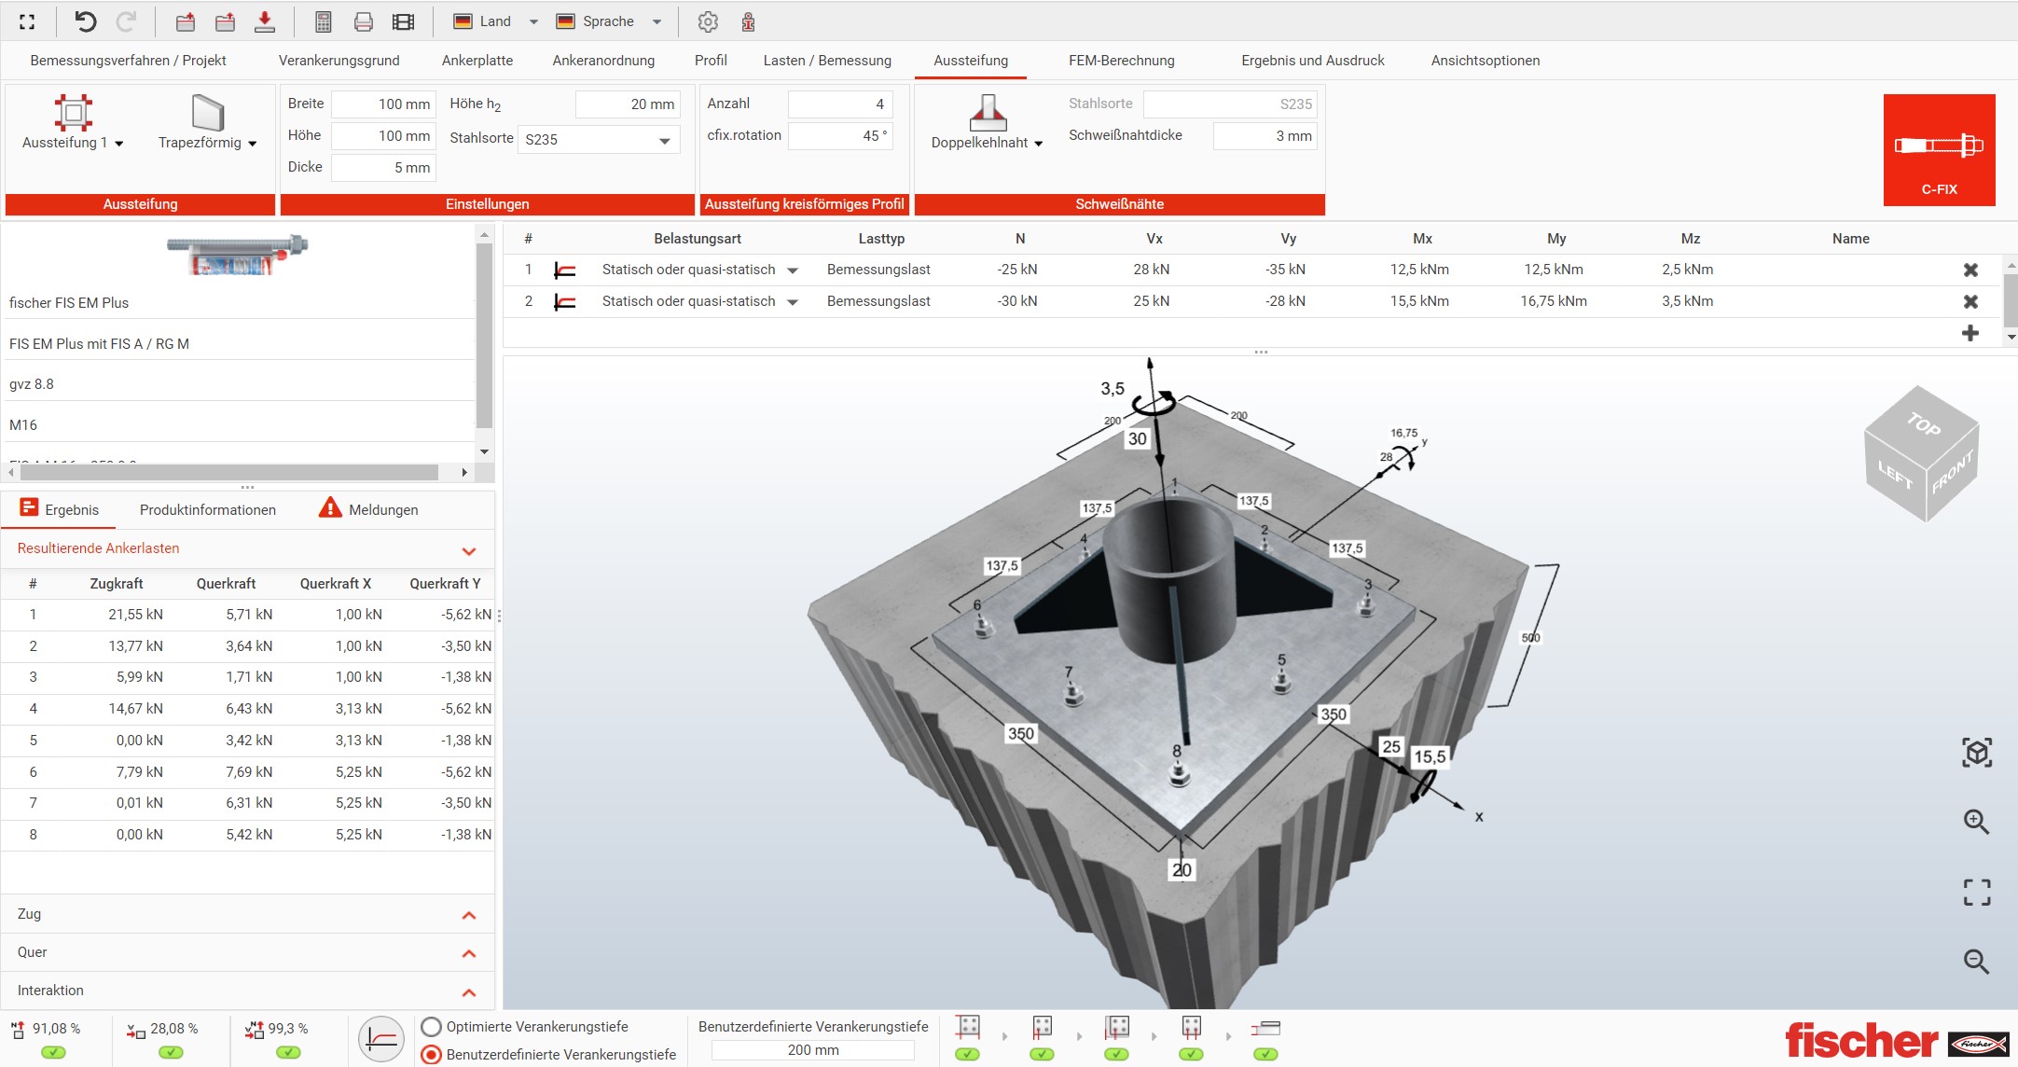
Task: Click the zoom-in magnifier on the 3D view
Action: 1976,822
